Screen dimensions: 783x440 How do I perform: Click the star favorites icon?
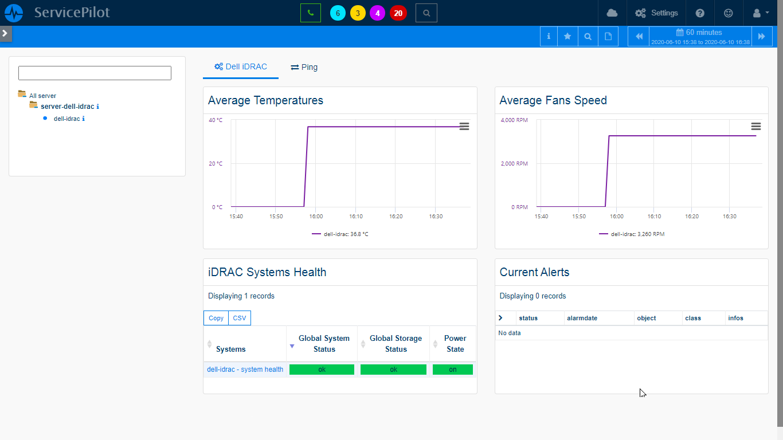tap(567, 36)
